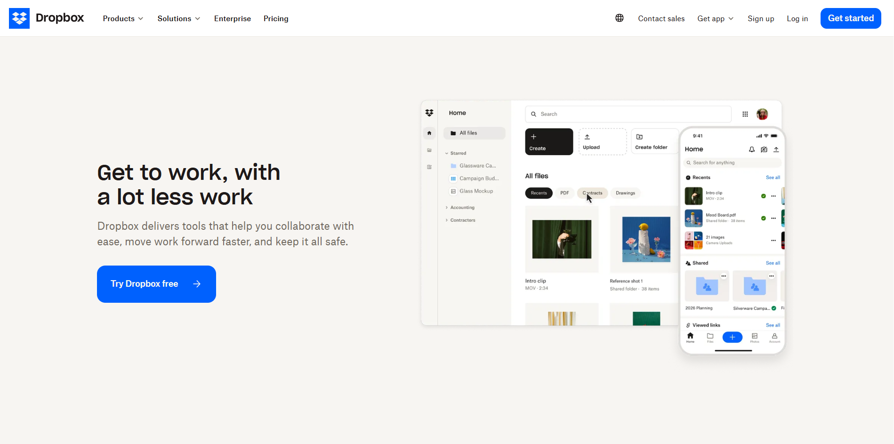Click the Sign up link
The image size is (894, 444).
pos(761,18)
